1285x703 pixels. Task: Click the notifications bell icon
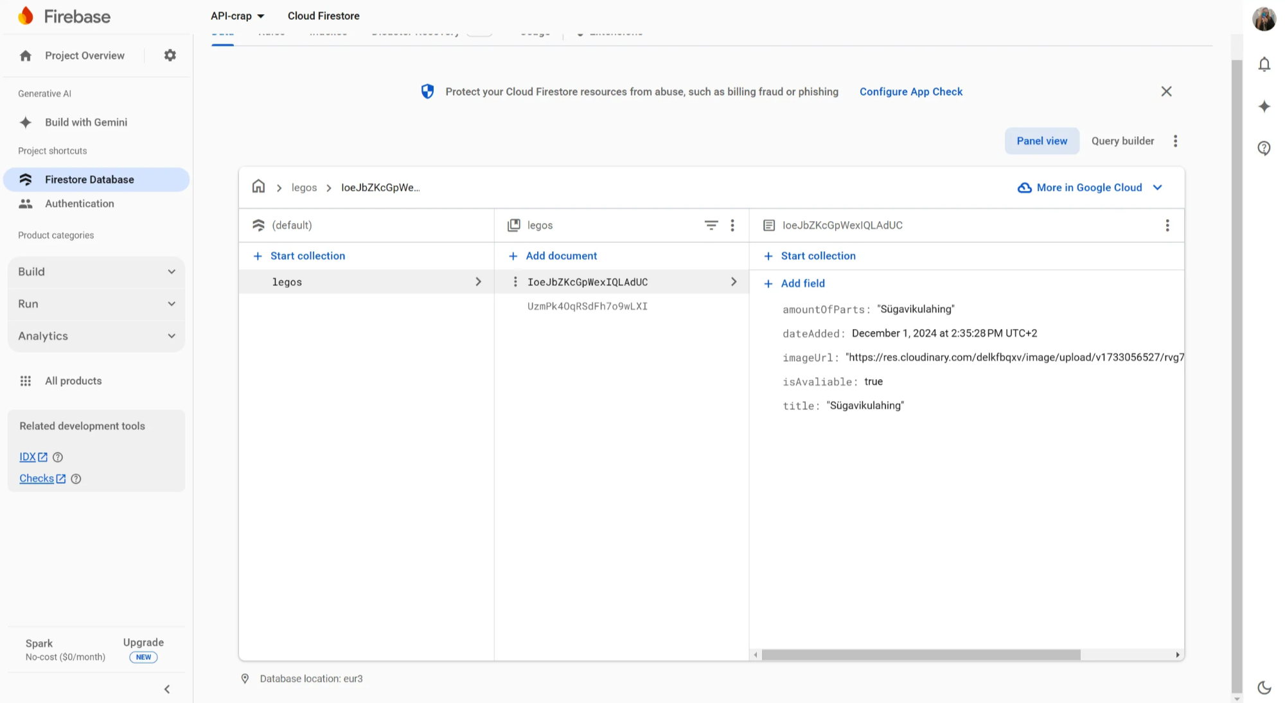[x=1264, y=64]
